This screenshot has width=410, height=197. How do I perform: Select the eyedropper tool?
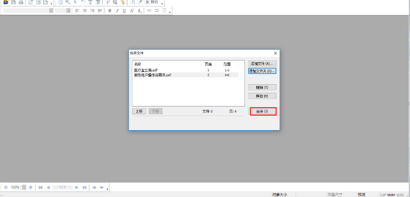[x=140, y=2]
